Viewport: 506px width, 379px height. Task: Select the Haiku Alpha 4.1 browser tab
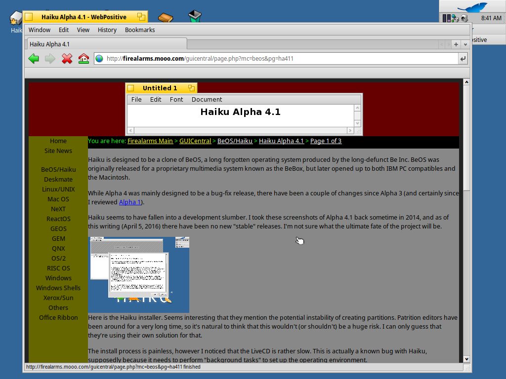pyautogui.click(x=106, y=44)
